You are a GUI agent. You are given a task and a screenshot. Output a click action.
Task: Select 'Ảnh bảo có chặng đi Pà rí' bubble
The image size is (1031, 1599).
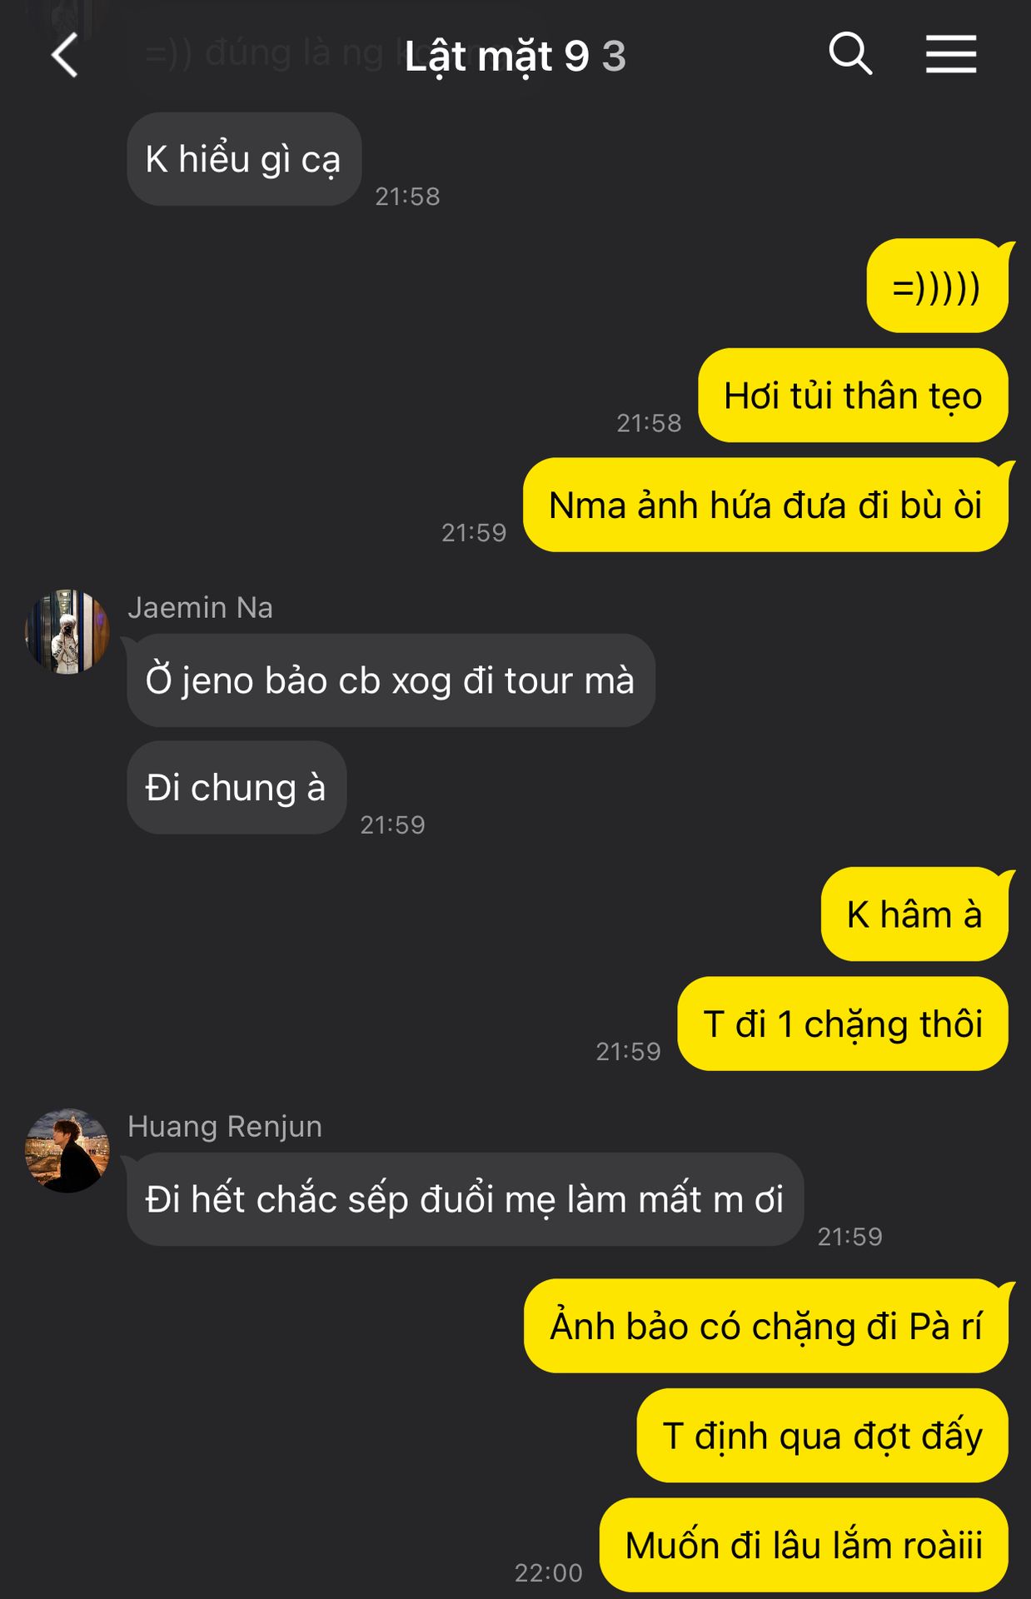tap(766, 1326)
